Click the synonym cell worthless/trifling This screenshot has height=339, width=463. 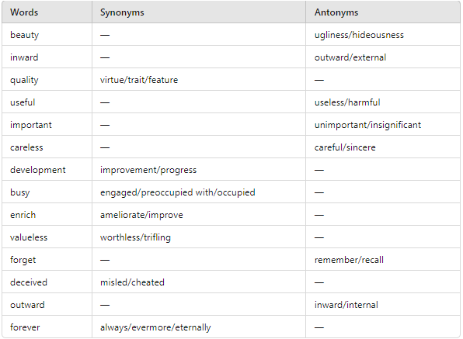pyautogui.click(x=135, y=237)
